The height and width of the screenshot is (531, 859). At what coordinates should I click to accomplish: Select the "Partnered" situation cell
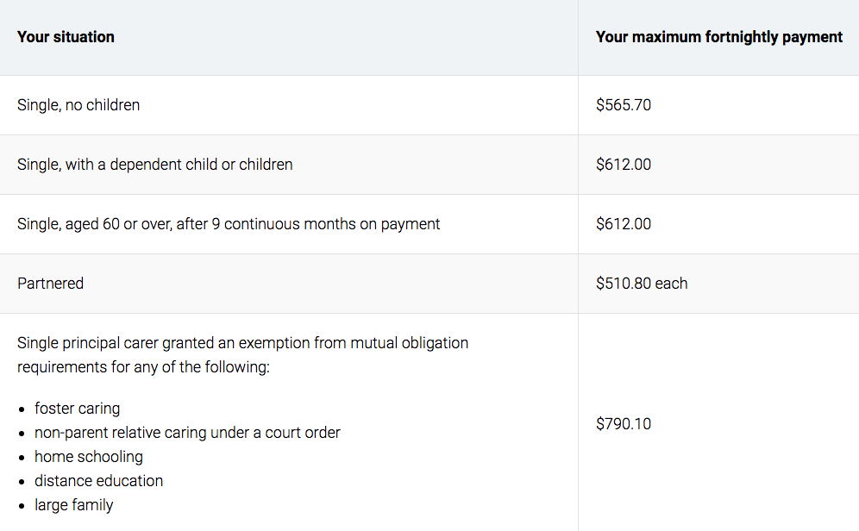click(x=51, y=284)
